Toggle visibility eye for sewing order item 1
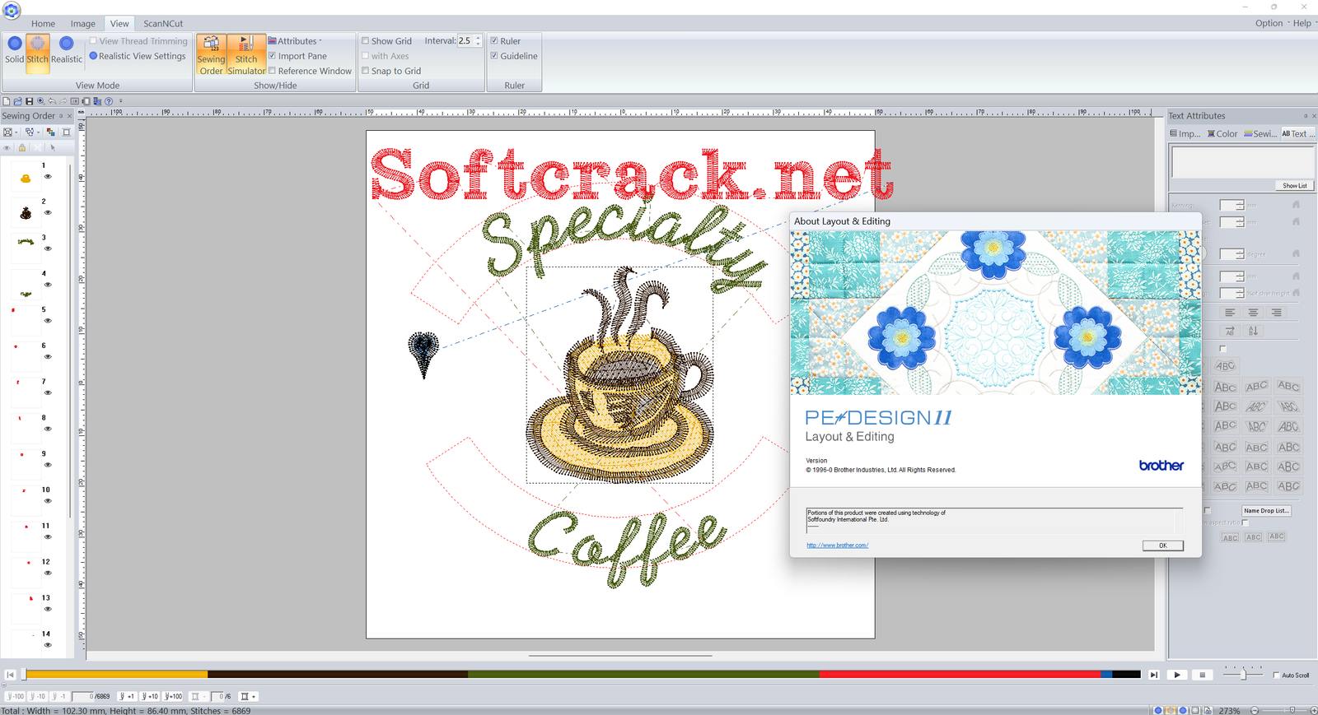 tap(48, 177)
